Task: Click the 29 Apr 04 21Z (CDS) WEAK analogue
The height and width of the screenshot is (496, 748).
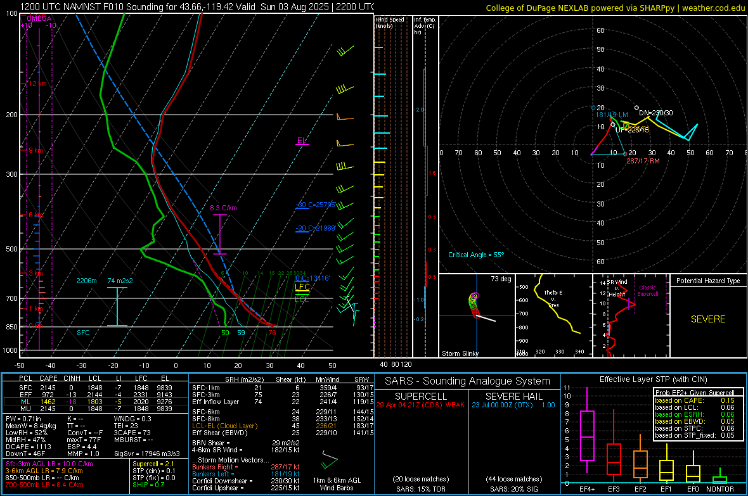Action: [420, 405]
